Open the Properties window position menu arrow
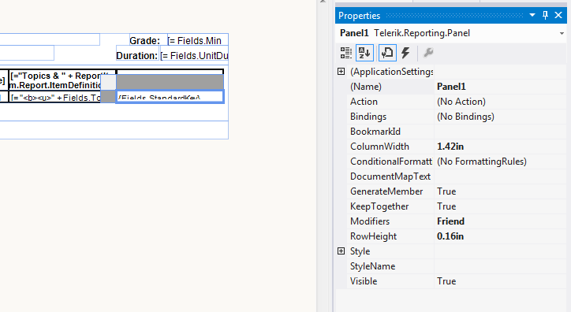571x312 pixels. 532,15
